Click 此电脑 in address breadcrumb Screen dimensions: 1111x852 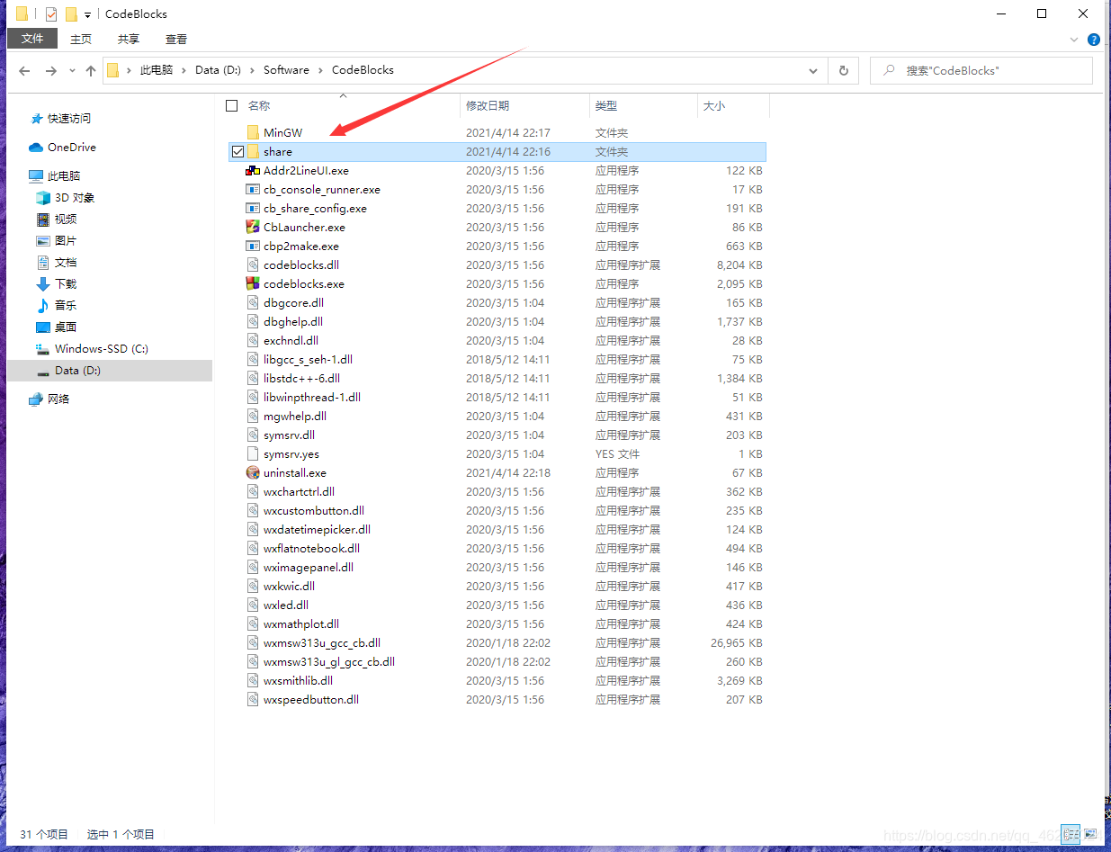pyautogui.click(x=157, y=70)
